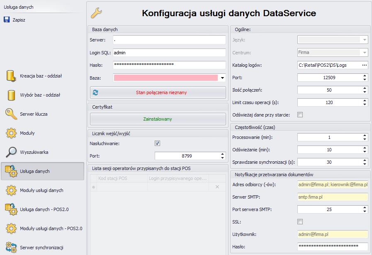
Task: Click Zapisz to save configuration
Action: point(19,20)
